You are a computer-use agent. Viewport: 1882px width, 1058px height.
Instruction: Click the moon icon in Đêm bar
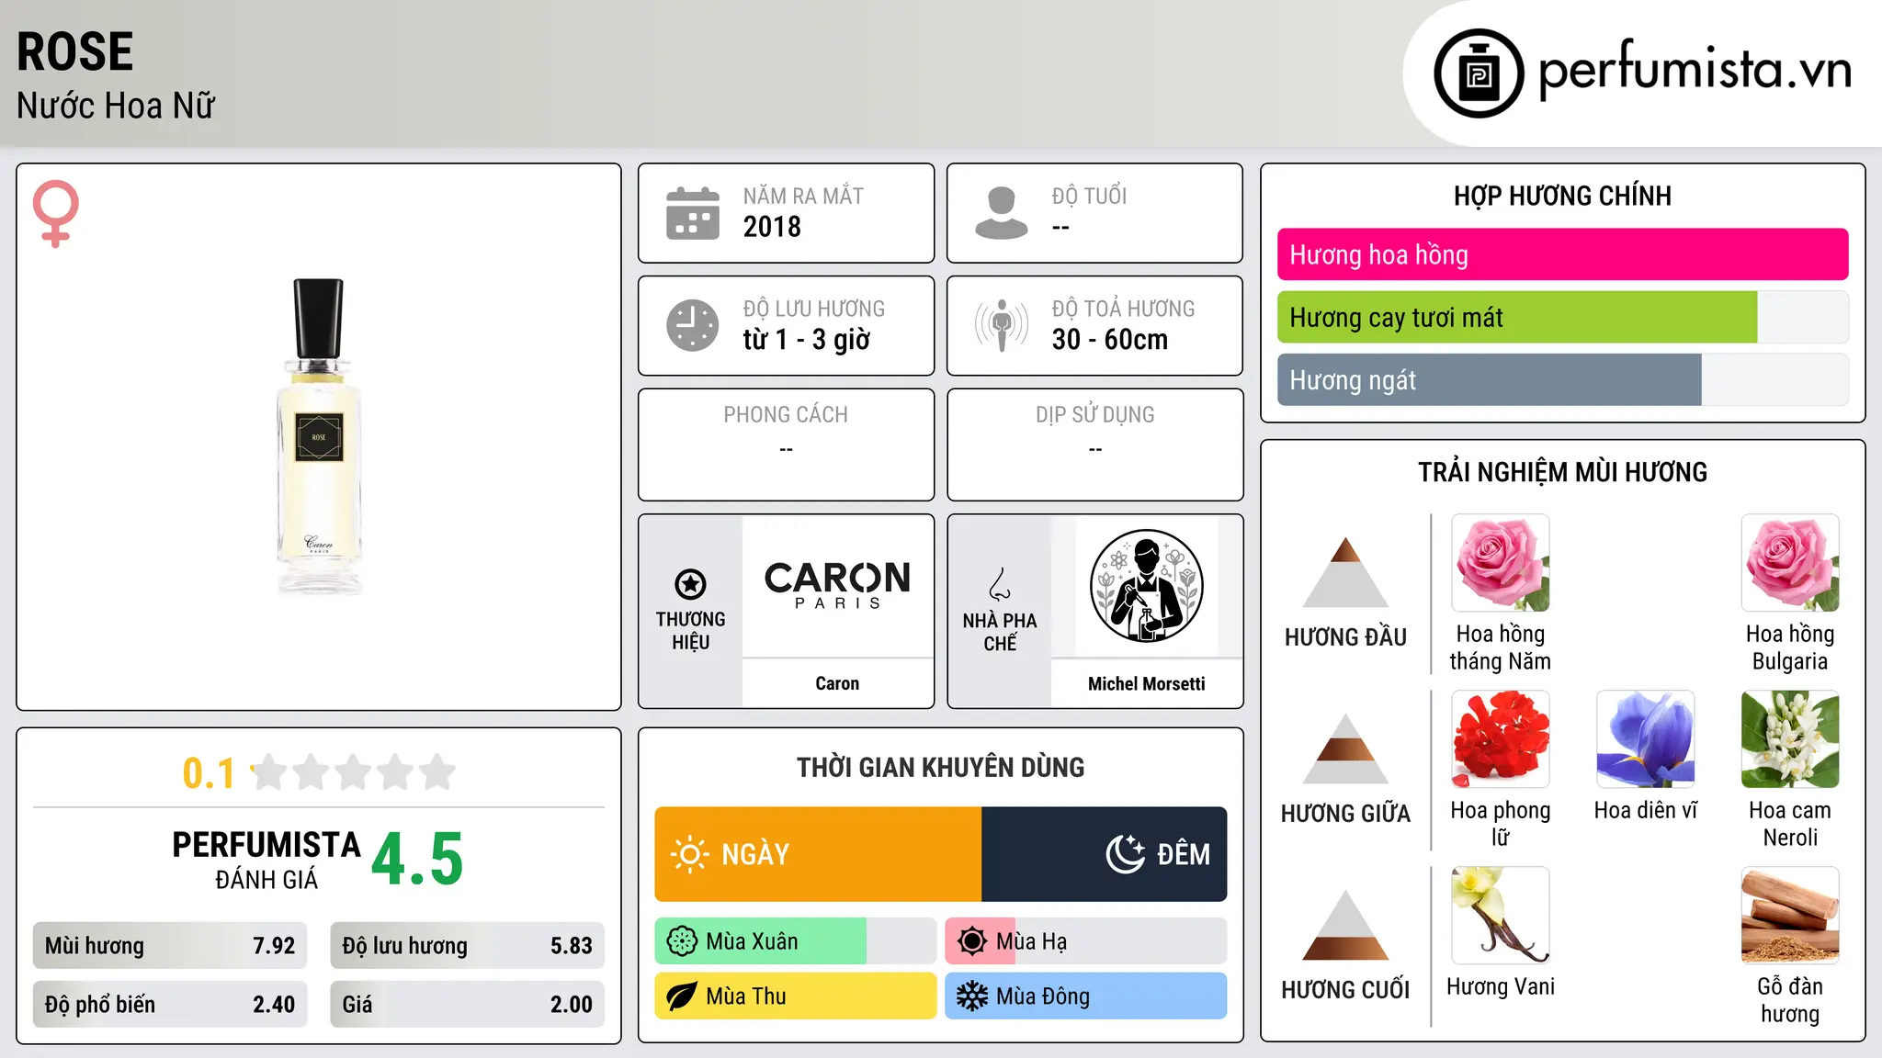(x=1125, y=854)
